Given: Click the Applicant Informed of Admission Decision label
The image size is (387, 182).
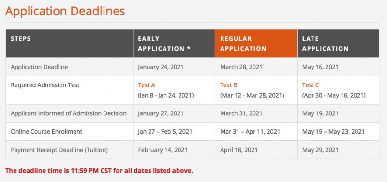Looking at the screenshot, I should (x=69, y=113).
